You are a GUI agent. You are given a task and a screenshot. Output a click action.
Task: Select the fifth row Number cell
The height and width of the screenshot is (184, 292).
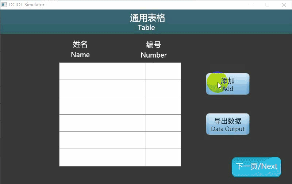(163, 140)
